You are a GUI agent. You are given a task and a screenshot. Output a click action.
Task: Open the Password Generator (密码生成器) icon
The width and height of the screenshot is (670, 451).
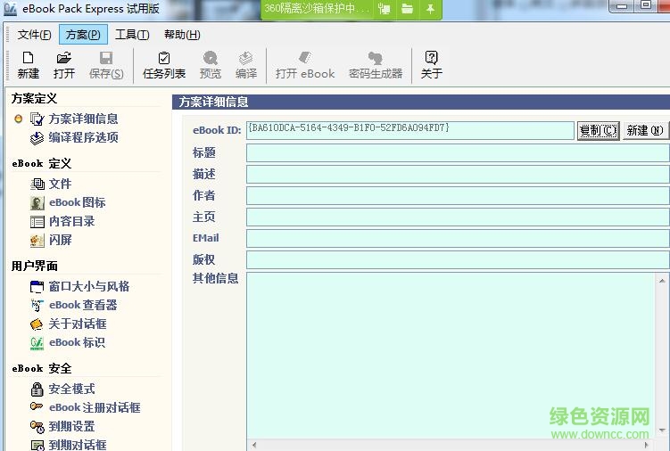click(376, 58)
